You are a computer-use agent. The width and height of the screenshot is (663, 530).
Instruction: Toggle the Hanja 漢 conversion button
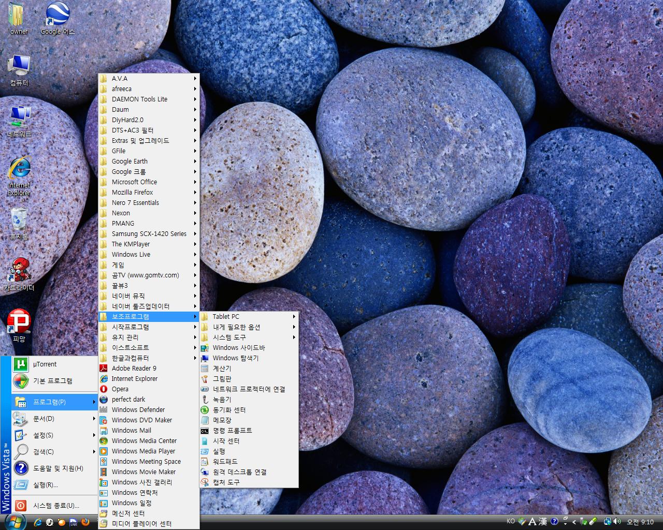coord(542,521)
